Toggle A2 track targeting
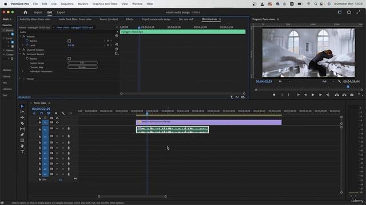This screenshot has height=205, width=366. pos(45,137)
